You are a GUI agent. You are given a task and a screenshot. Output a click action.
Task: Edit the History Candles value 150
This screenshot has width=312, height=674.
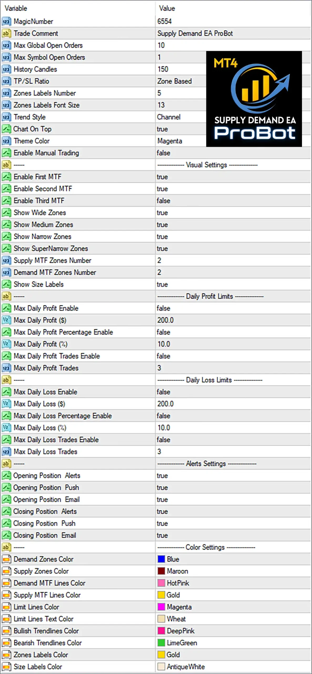pos(163,69)
